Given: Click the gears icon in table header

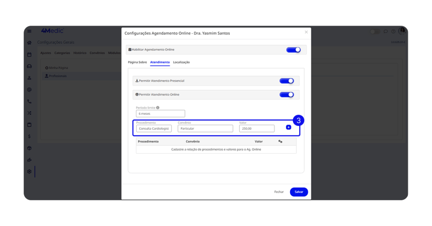Looking at the screenshot, I should point(280,141).
